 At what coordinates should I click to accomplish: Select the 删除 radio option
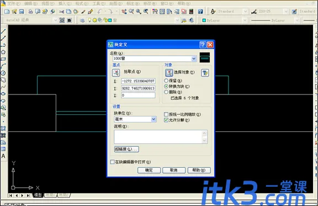(x=166, y=92)
